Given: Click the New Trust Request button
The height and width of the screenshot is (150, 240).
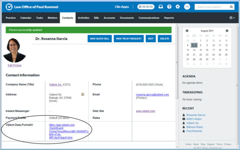Looking at the screenshot, I should pyautogui.click(x=129, y=39).
